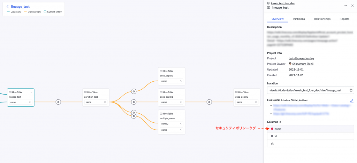Open the three-dot menu on lineage_test node
Image resolution: width=357 pixels, height=163 pixels.
[x=31, y=92]
